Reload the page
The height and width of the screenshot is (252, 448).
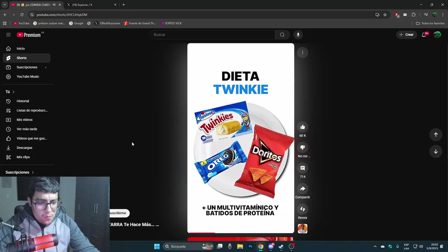(x=22, y=15)
